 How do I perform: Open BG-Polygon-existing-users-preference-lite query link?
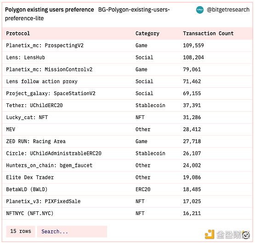(87, 14)
